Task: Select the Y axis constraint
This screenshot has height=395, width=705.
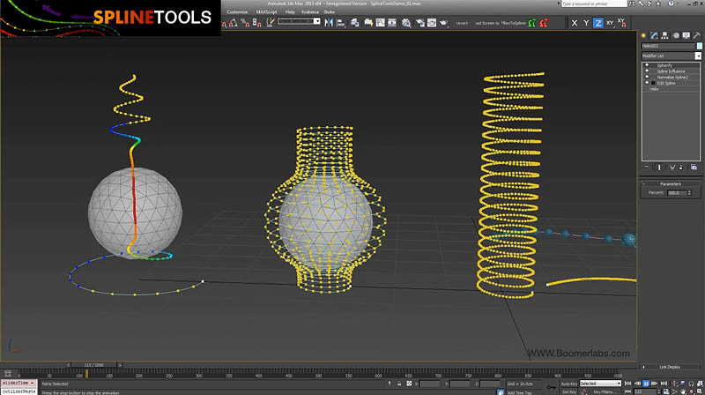Action: tap(586, 23)
